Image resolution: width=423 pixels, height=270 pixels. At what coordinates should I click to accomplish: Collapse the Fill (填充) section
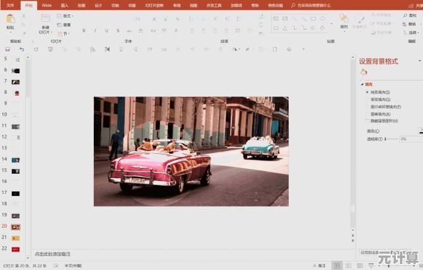pos(362,84)
